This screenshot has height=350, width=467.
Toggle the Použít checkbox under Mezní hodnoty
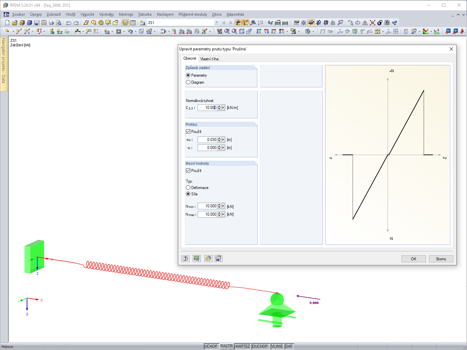(x=188, y=171)
